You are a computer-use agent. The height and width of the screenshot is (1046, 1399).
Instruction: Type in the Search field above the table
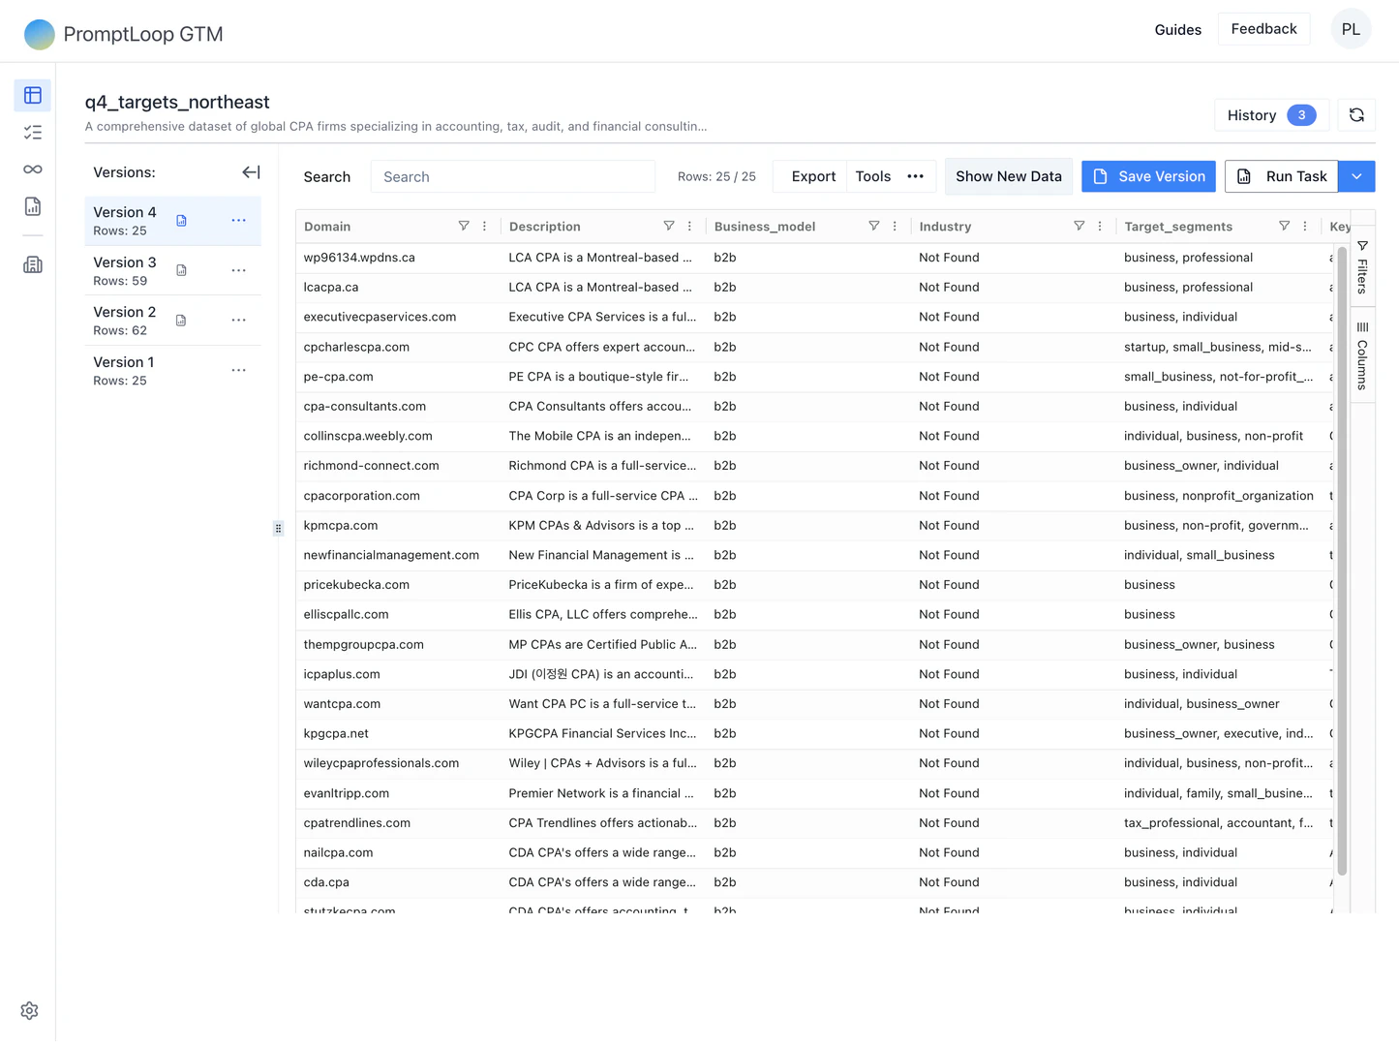tap(512, 176)
